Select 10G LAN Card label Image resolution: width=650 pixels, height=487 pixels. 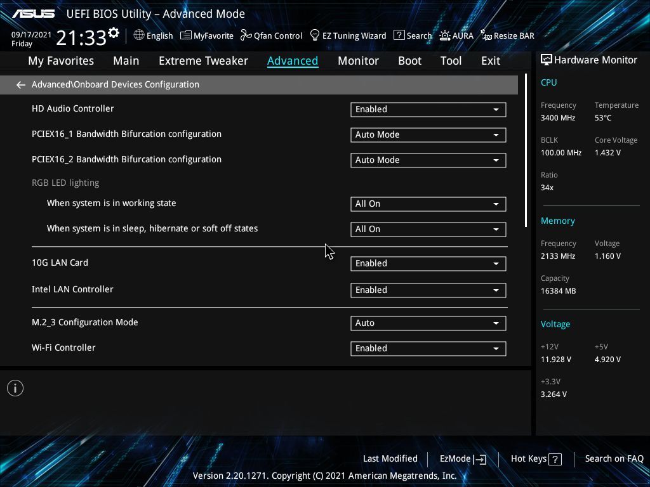(x=60, y=263)
